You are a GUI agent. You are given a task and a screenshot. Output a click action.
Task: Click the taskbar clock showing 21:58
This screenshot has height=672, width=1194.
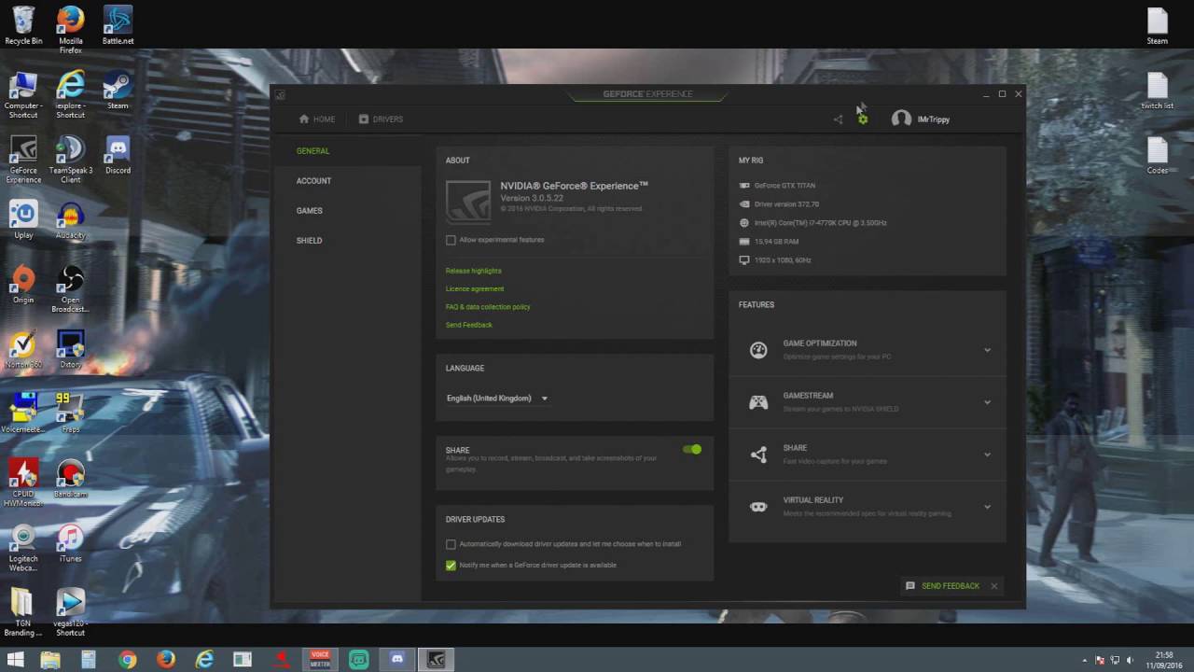(1164, 660)
